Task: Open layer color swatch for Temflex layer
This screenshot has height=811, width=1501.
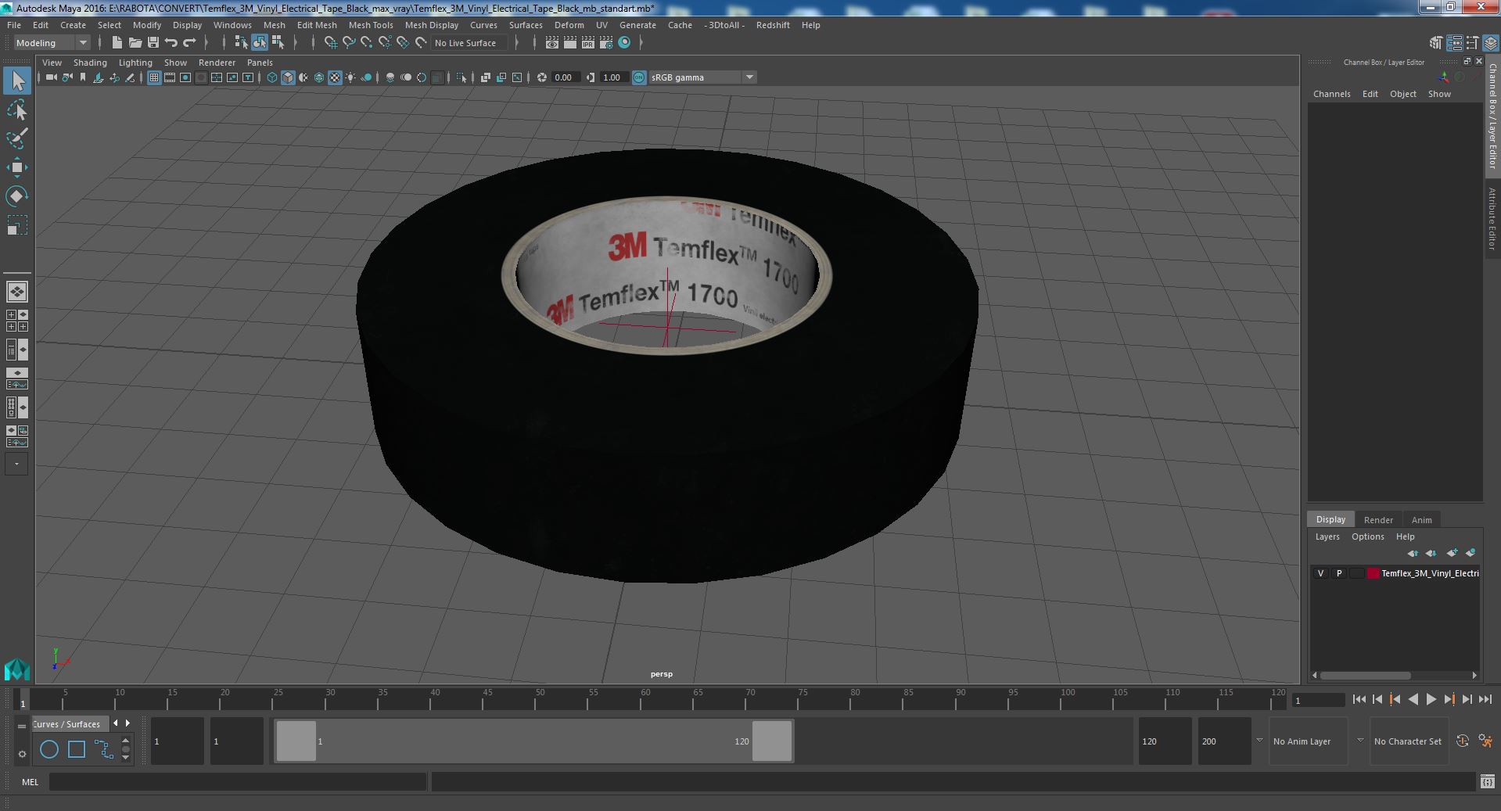Action: pos(1373,573)
